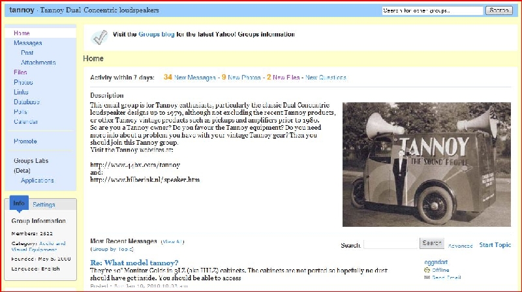Open eggndart's profile link
The image size is (522, 292).
coord(436,263)
